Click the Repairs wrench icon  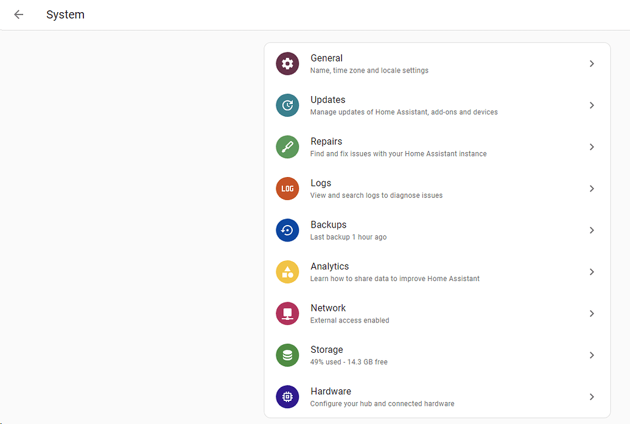(x=287, y=147)
